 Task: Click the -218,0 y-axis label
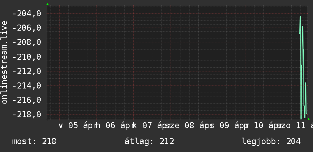pyautogui.click(x=27, y=114)
